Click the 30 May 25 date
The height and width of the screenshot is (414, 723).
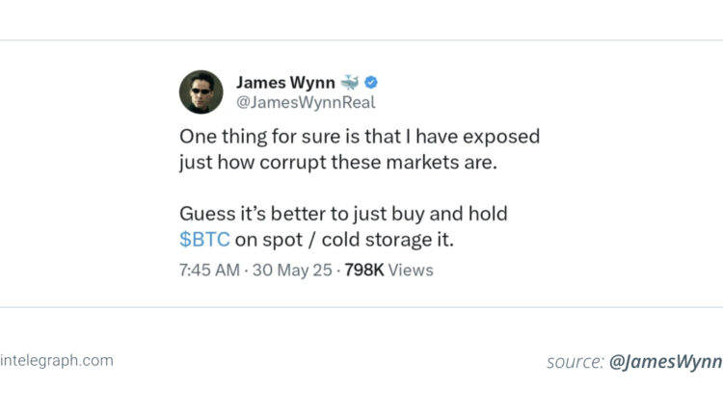pos(292,270)
